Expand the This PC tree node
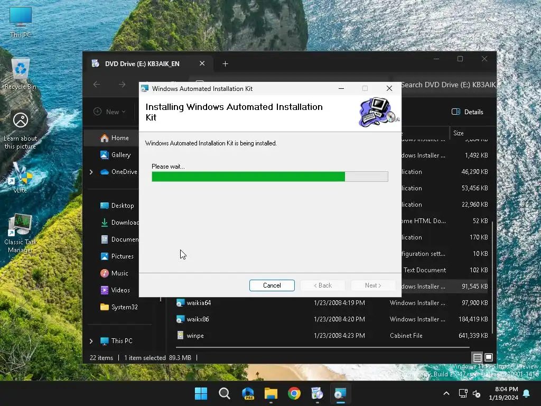Screen dimensions: 541x406 [x=91, y=341]
